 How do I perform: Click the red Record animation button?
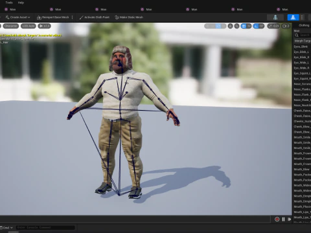pyautogui.click(x=277, y=219)
